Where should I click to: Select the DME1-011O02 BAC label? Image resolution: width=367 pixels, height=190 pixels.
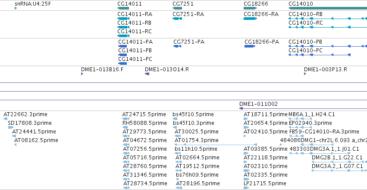(x=258, y=104)
